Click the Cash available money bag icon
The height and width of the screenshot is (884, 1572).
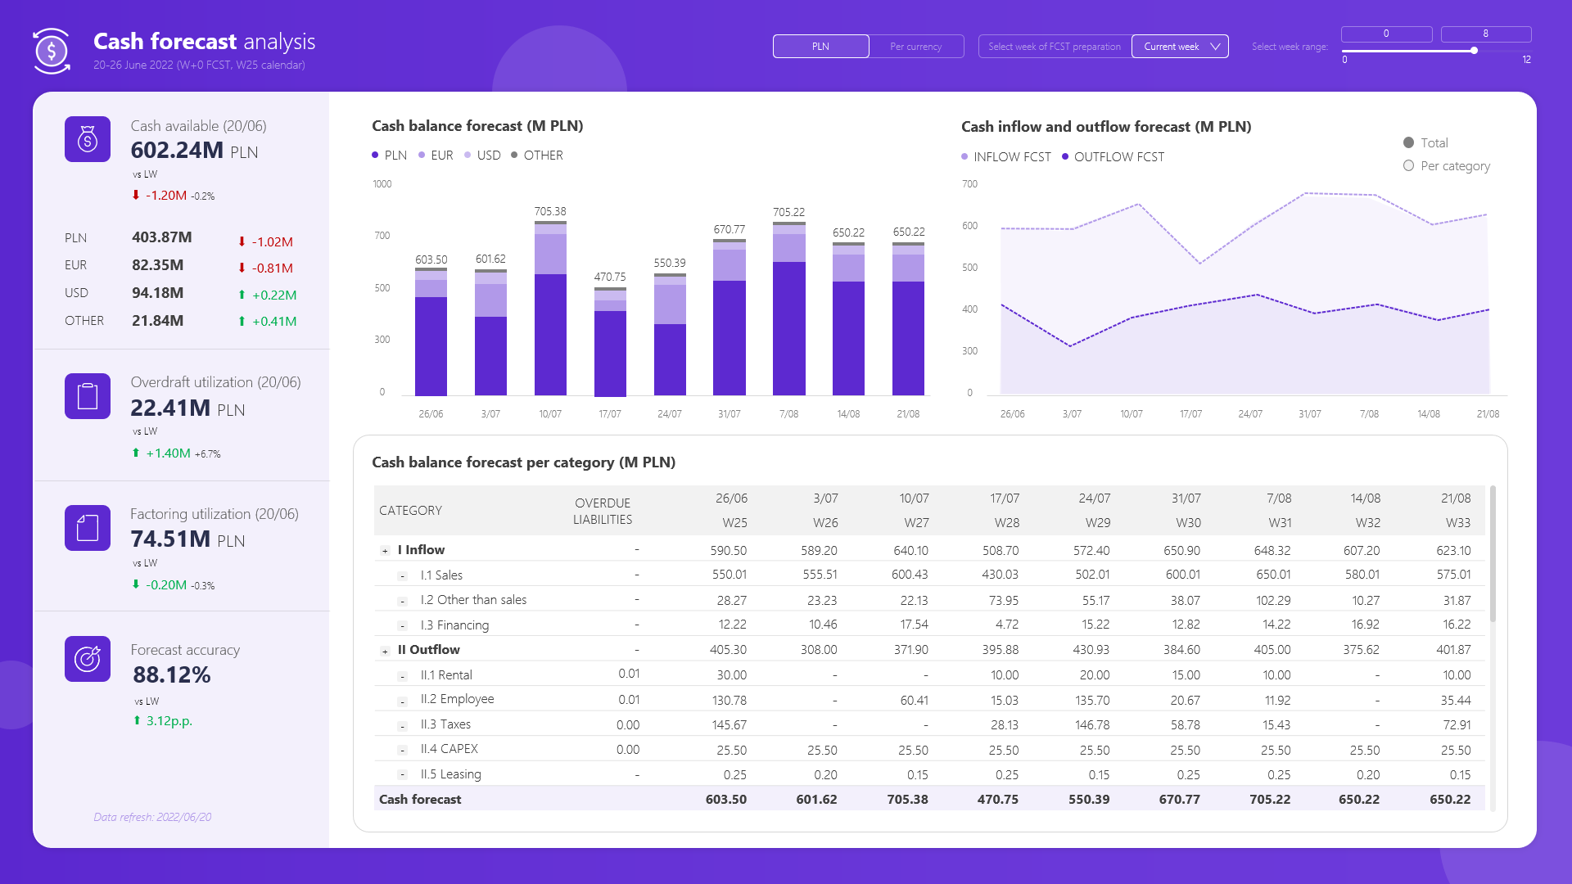tap(88, 139)
